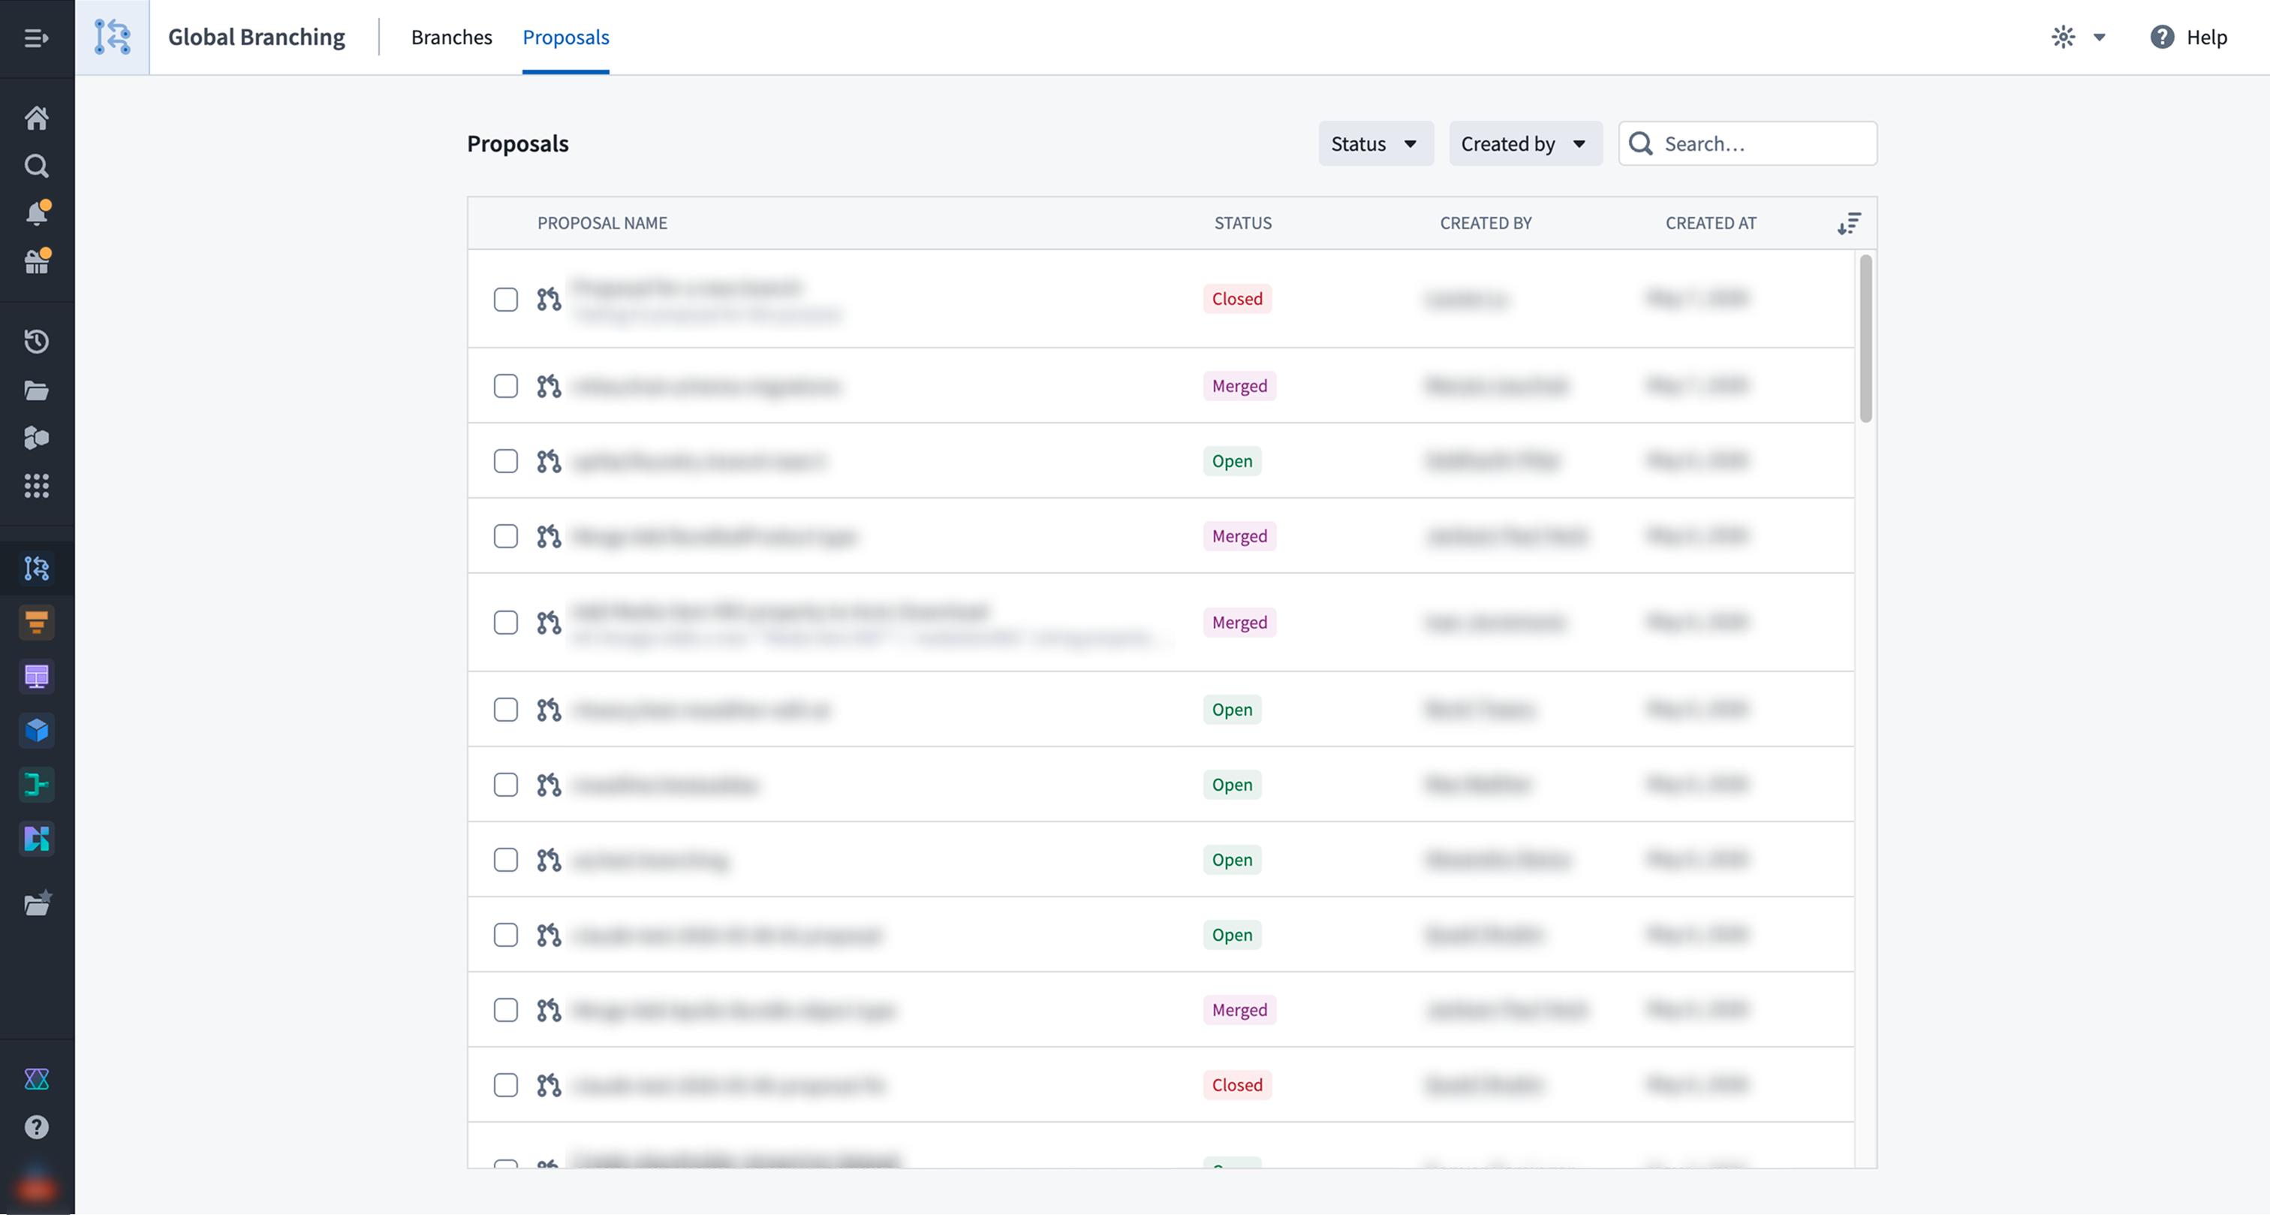Check the first Merged proposal row checkbox
This screenshot has width=2270, height=1215.
[x=506, y=386]
